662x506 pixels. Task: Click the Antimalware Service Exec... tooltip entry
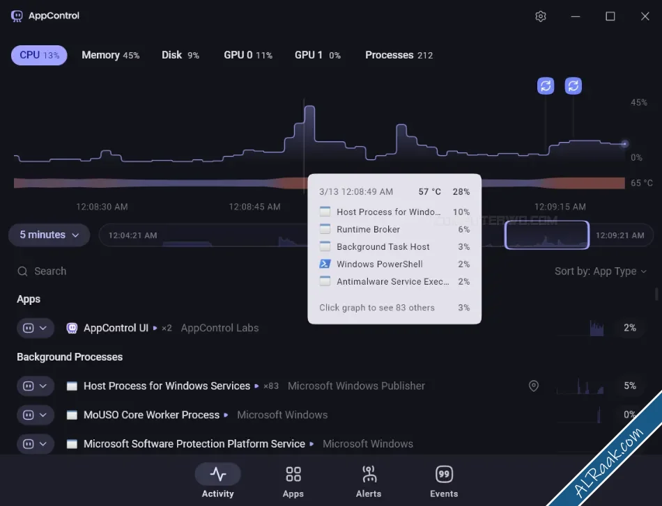[394, 281]
